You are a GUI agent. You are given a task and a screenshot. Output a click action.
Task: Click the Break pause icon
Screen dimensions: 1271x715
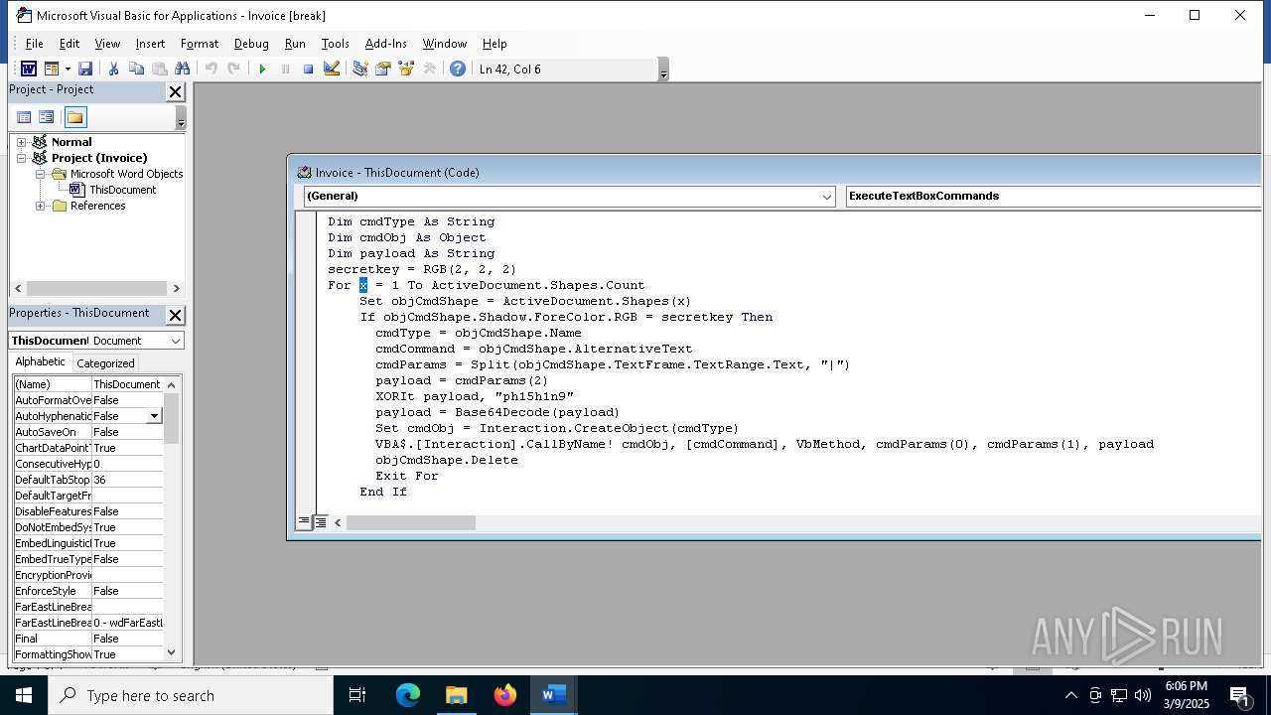click(x=285, y=69)
